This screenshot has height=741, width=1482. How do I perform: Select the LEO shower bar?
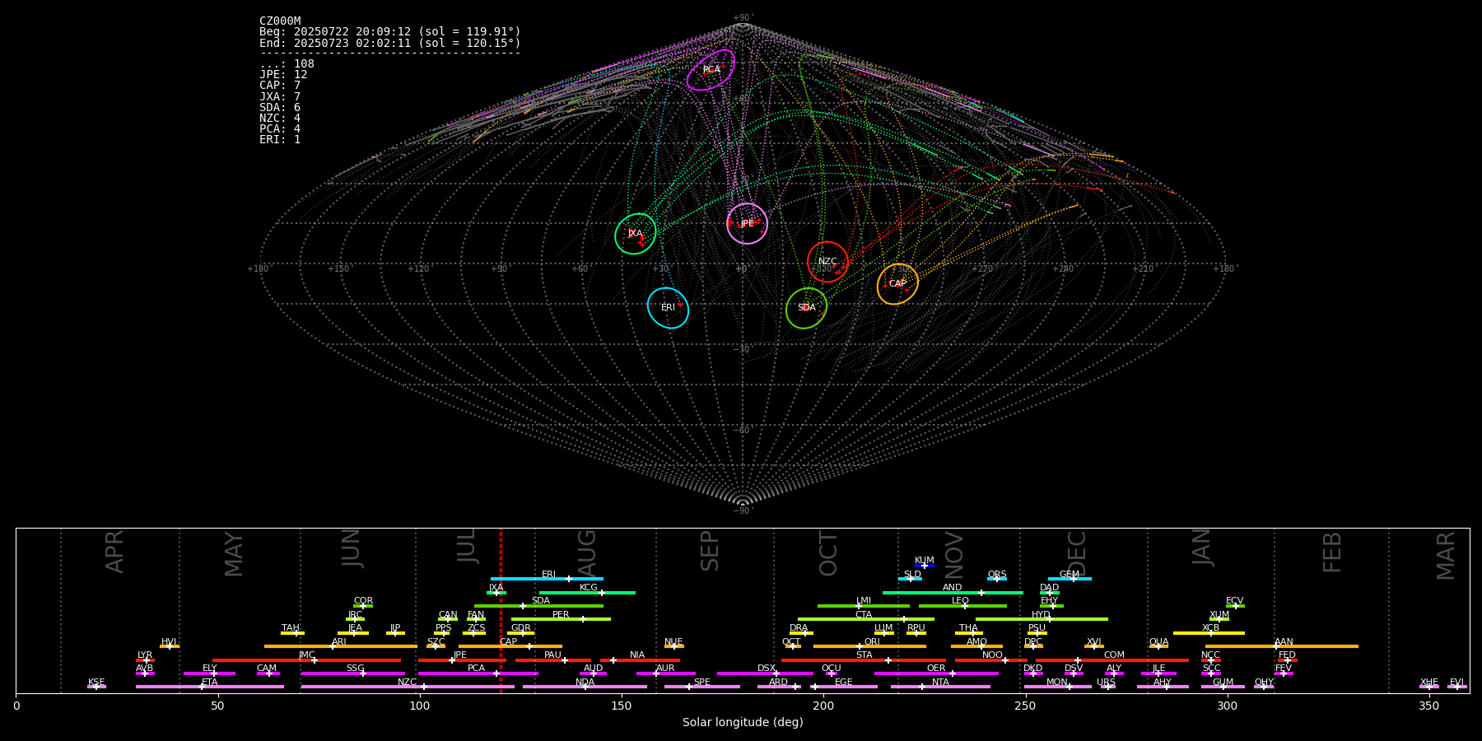[962, 606]
